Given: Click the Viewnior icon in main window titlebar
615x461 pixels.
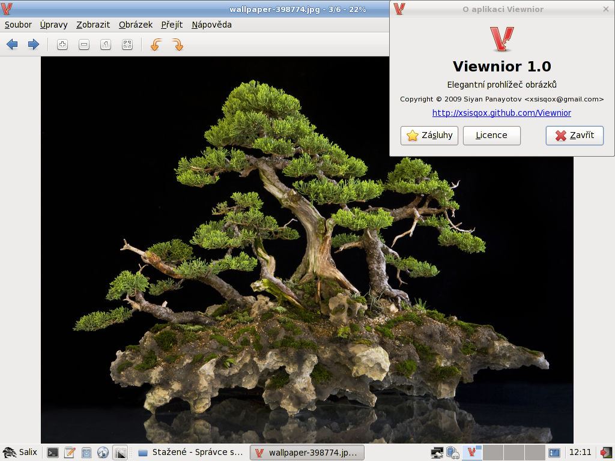Looking at the screenshot, I should pos(7,8).
